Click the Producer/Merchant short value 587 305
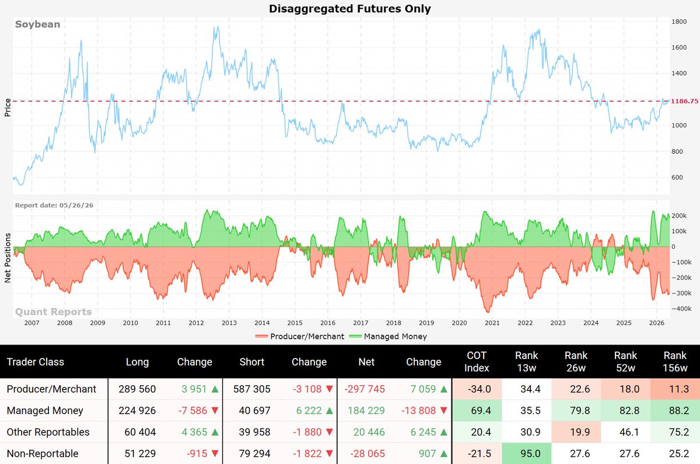700x464 pixels. pos(252,389)
